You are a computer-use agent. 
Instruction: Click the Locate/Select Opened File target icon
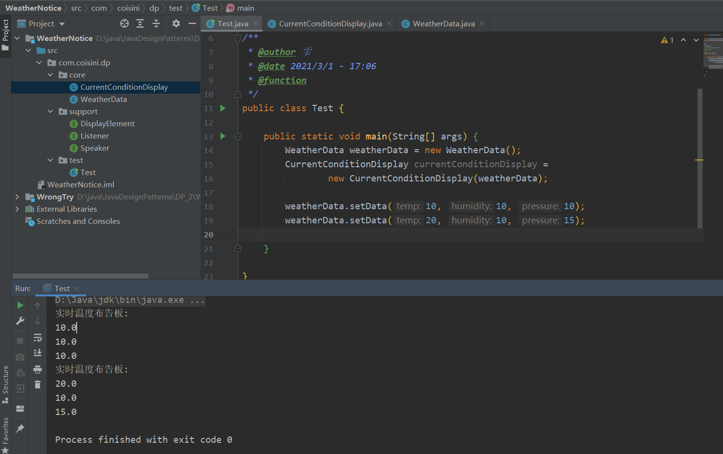(124, 23)
